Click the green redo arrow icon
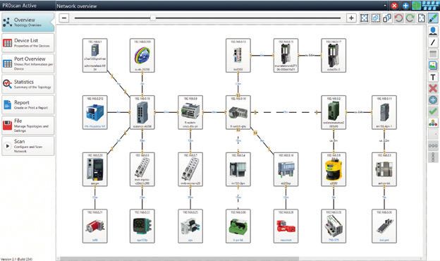Viewport: 440px width, 261px height. click(410, 18)
